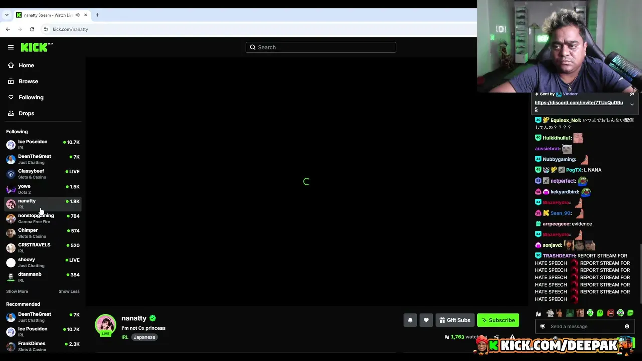Image resolution: width=642 pixels, height=361 pixels.
Task: Toggle notification bell for nanatty
Action: pyautogui.click(x=410, y=320)
